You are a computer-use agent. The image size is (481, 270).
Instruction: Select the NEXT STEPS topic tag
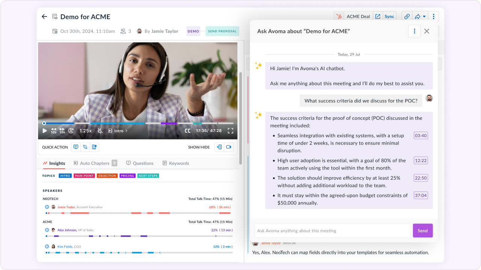148,175
